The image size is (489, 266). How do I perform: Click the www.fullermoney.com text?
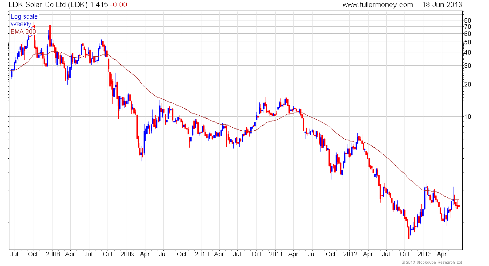pos(378,5)
